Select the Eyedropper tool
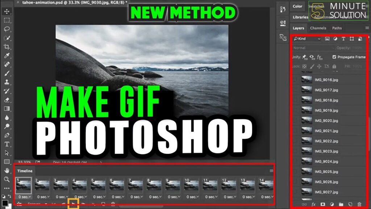Viewport: 371px width, 209px height. coord(7,56)
